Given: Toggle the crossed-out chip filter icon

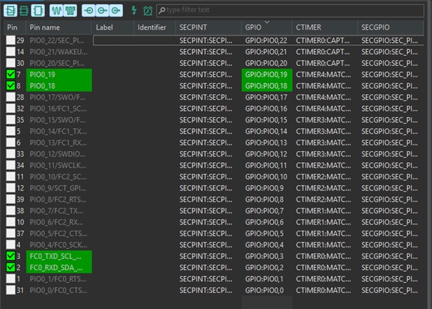Looking at the screenshot, I should [x=10, y=10].
